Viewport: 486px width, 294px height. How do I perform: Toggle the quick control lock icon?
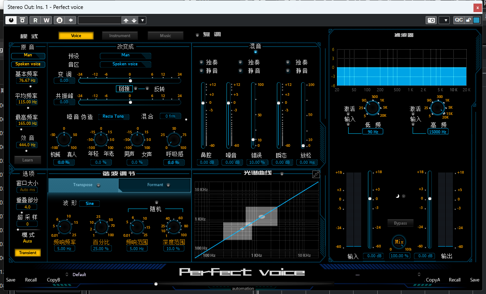click(x=469, y=20)
